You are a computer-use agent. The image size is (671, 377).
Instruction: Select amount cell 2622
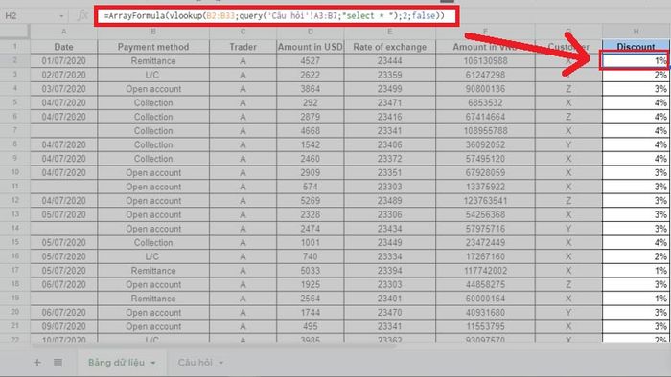(x=311, y=76)
